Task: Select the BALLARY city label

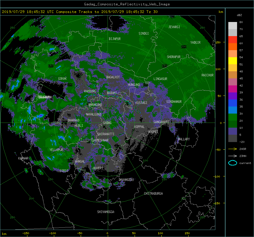Action: coord(184,139)
